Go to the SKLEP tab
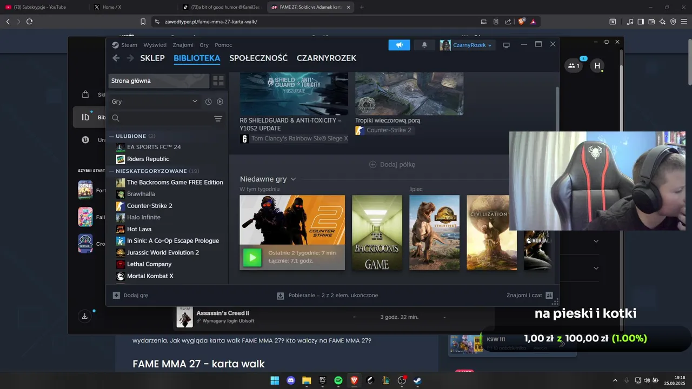 click(152, 58)
